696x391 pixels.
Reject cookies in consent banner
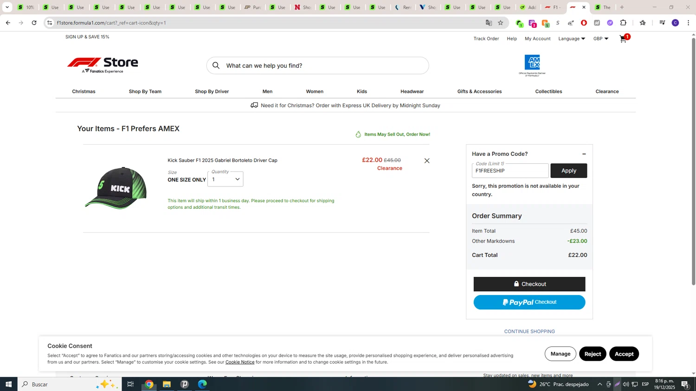(593, 354)
